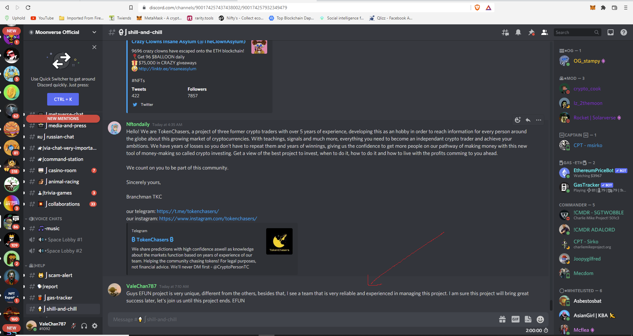The image size is (633, 336).
Task: Open the instagram.com/tokenchasers link
Action: coord(208,219)
